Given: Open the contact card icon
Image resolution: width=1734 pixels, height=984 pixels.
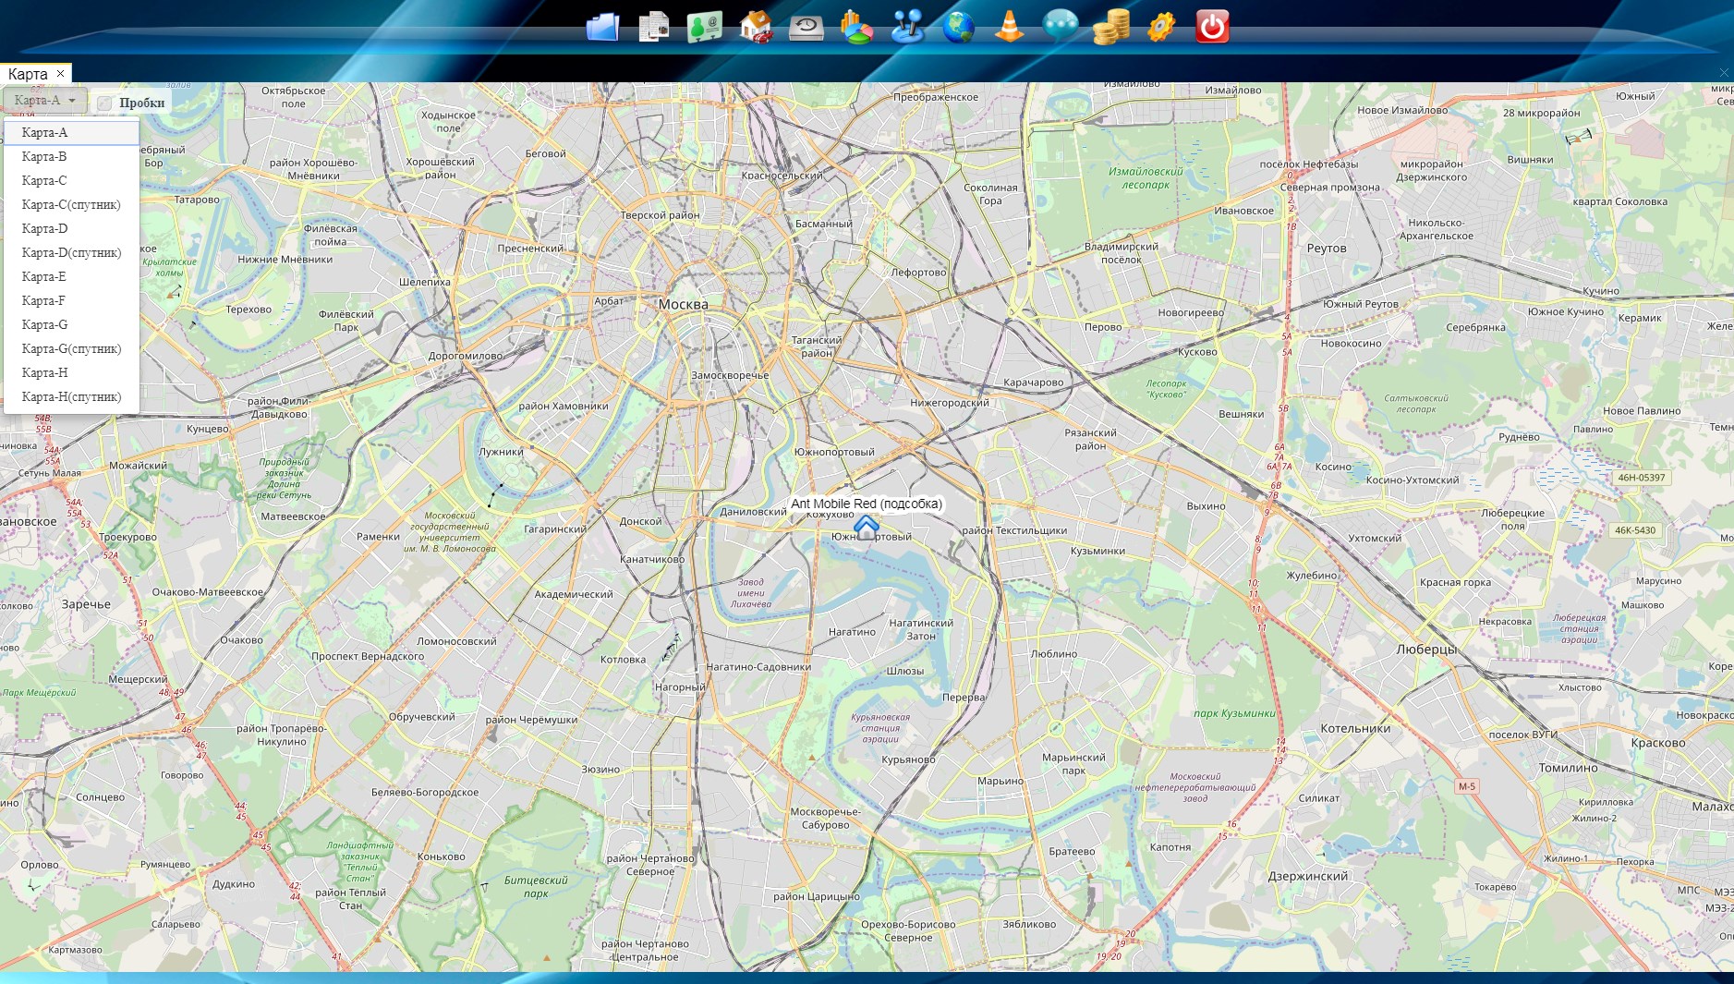Looking at the screenshot, I should click(x=705, y=27).
